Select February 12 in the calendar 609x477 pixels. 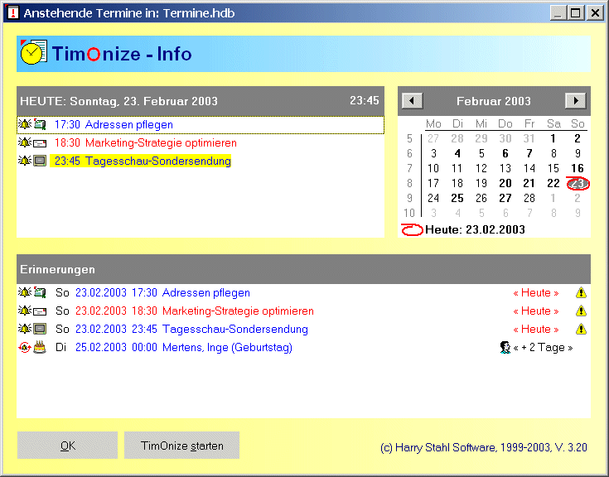pyautogui.click(x=481, y=168)
